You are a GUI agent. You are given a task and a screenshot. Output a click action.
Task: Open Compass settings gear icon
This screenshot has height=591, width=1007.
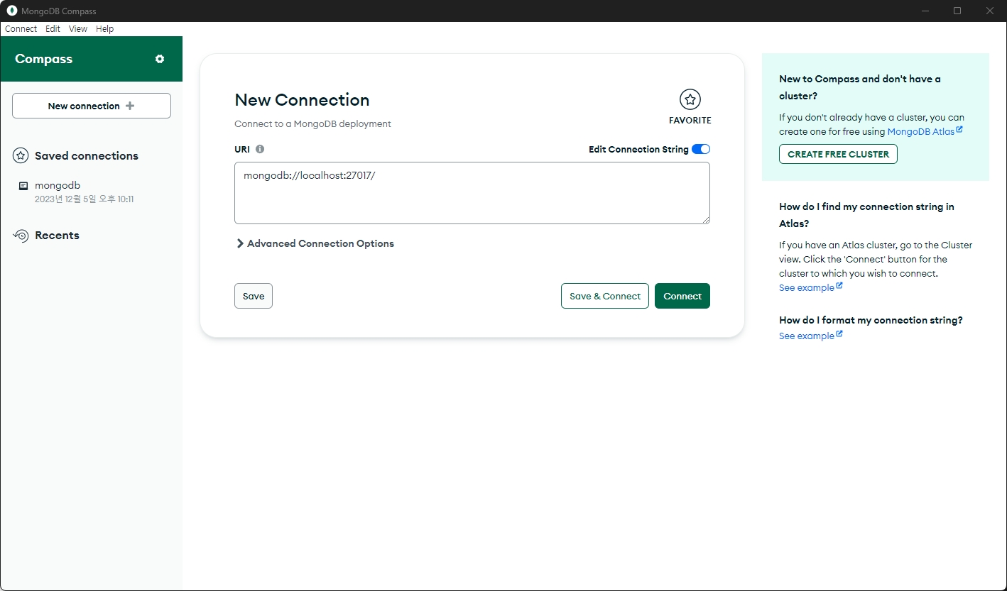[x=160, y=59]
